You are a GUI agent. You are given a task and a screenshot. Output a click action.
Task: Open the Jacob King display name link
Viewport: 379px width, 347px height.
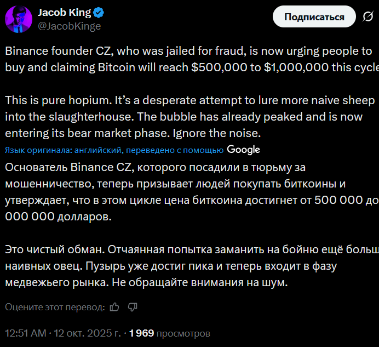click(x=64, y=13)
